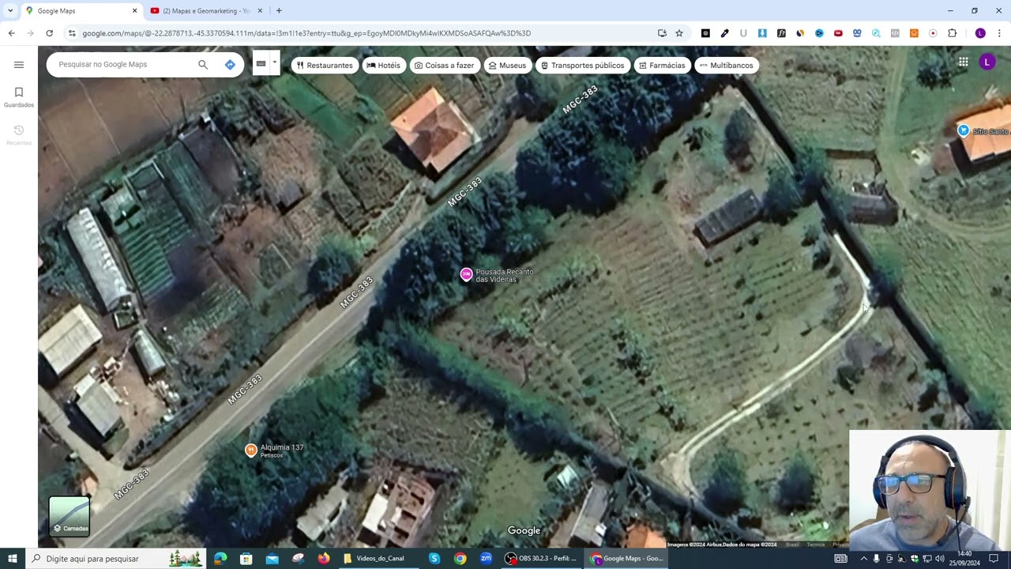1011x569 pixels.
Task: Switch map layers with Camadas thumbnail
Action: click(x=70, y=516)
